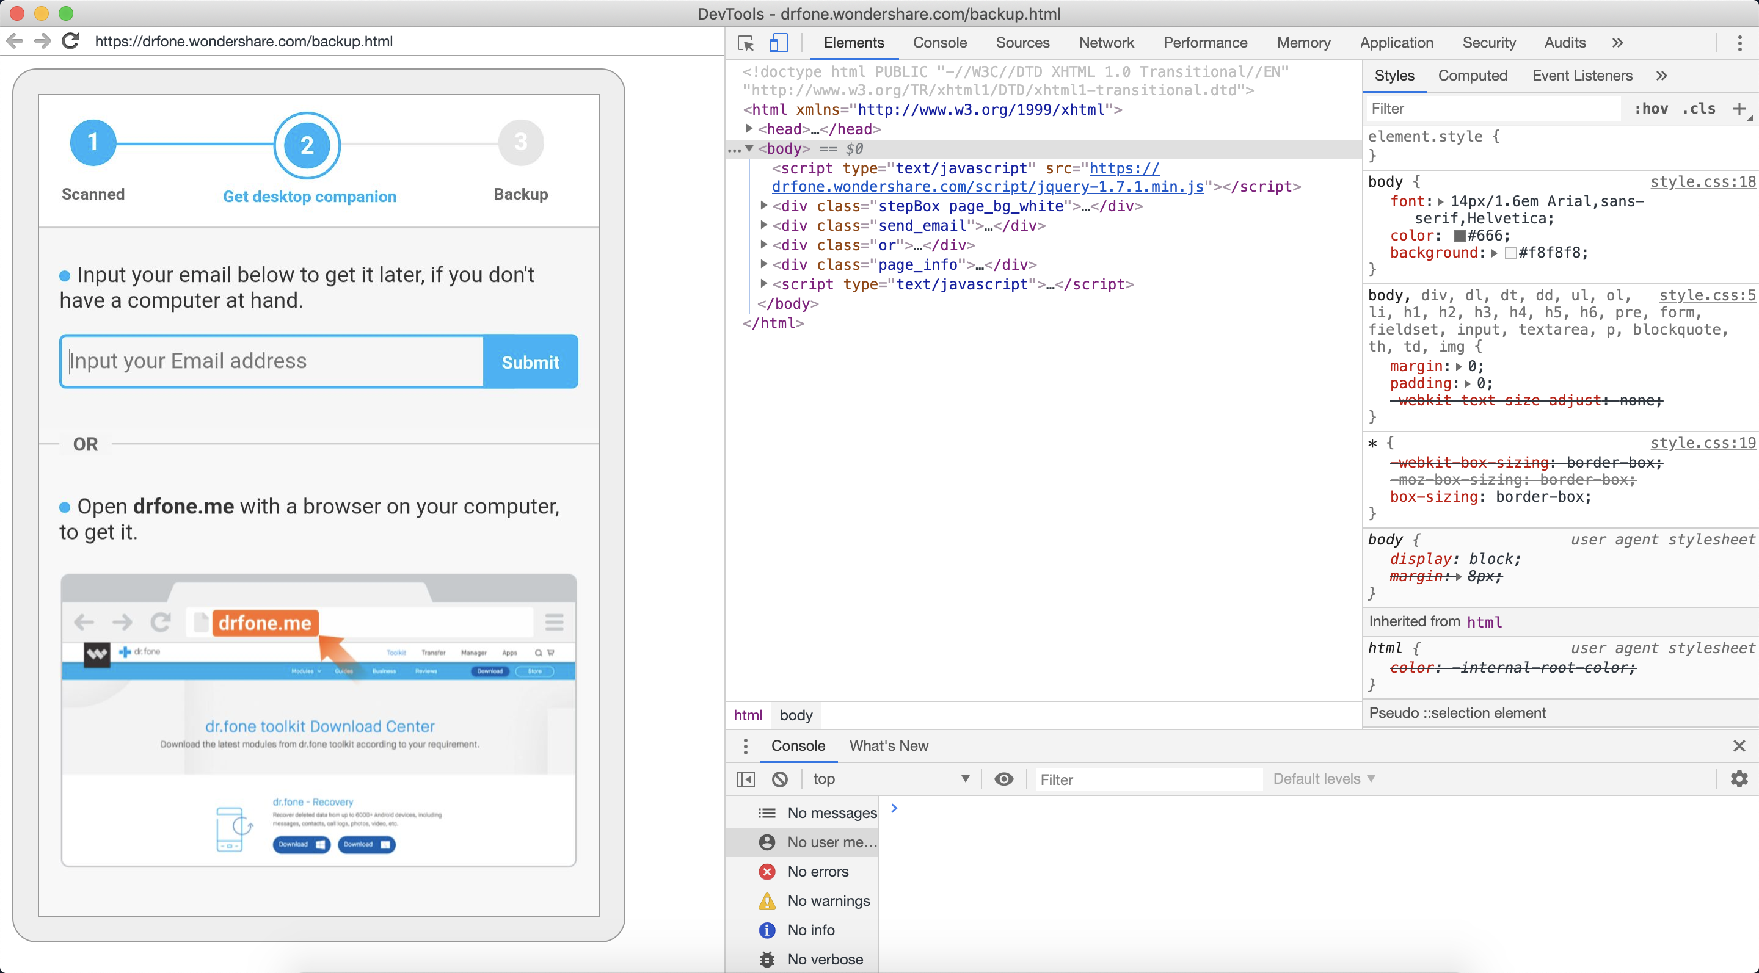Expand the head element node
Image resolution: width=1759 pixels, height=973 pixels.
[749, 128]
